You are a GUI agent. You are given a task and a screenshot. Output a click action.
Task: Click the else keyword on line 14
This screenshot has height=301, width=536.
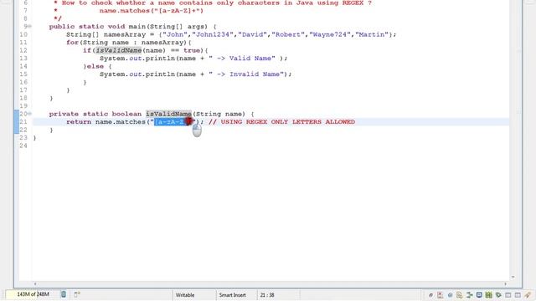[95, 66]
